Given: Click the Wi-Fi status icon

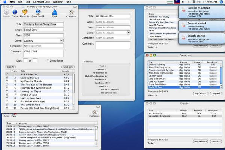Looking at the screenshot, I should pos(194,2).
